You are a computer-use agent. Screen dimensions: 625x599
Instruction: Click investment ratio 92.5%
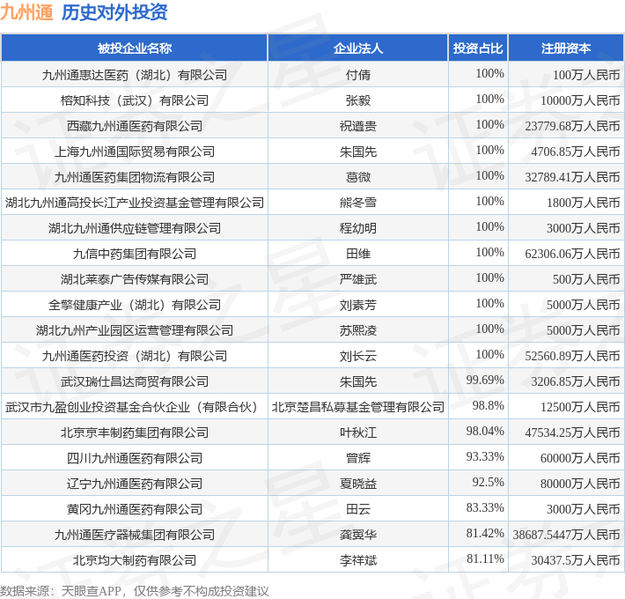point(489,481)
